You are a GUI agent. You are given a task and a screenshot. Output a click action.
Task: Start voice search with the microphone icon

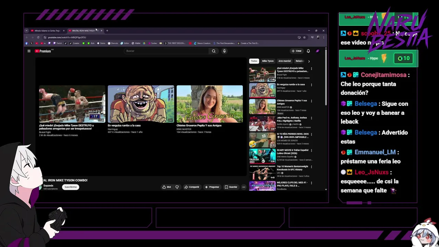[224, 51]
